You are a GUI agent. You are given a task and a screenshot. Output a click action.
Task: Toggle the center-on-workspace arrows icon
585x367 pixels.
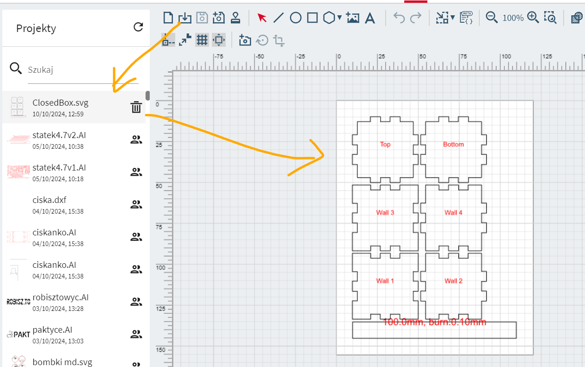pos(219,40)
